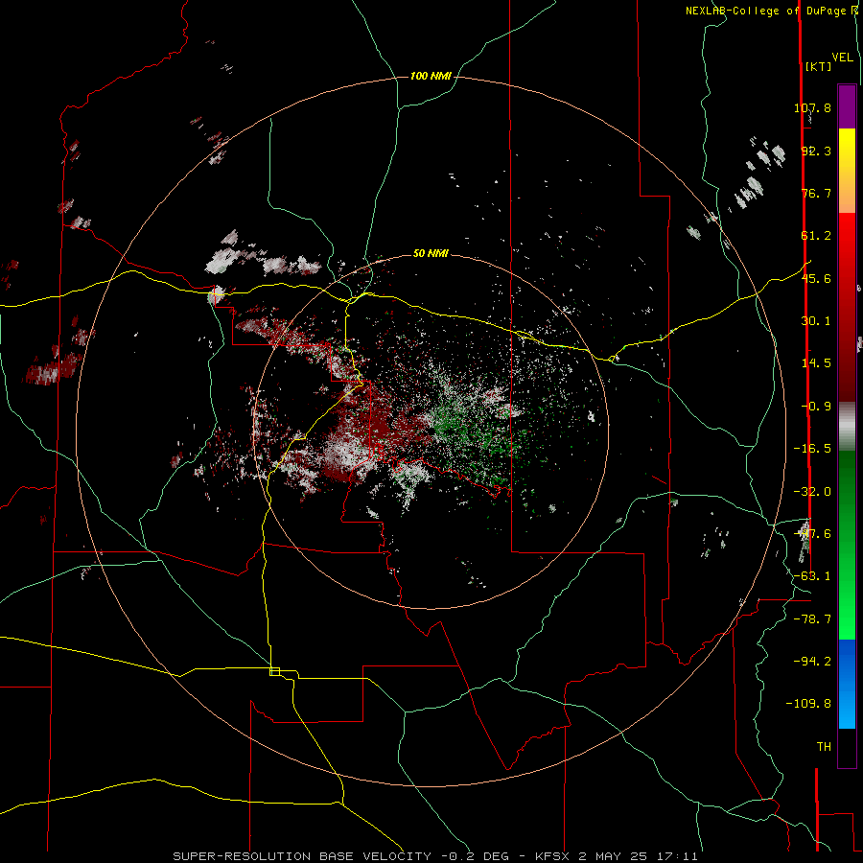Screen dimensions: 863x863
Task: Click the -63.1 scale value
Action: click(x=812, y=576)
